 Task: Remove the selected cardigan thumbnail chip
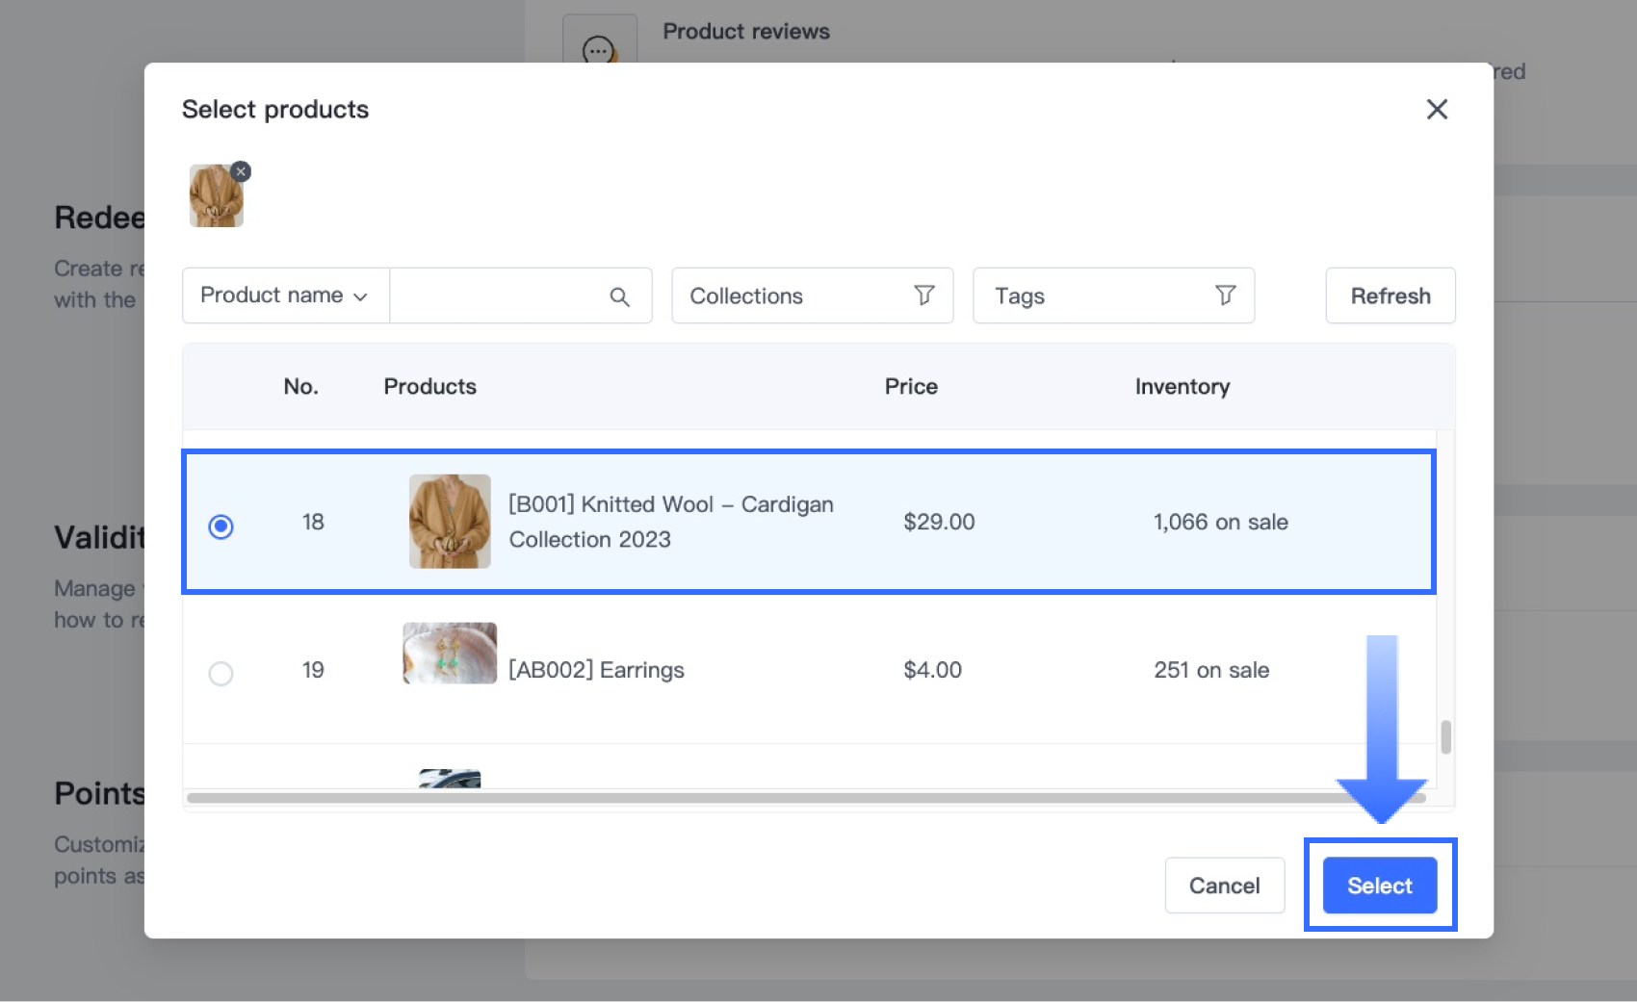[x=241, y=172]
